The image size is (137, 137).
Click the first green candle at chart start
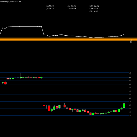(2, 82)
